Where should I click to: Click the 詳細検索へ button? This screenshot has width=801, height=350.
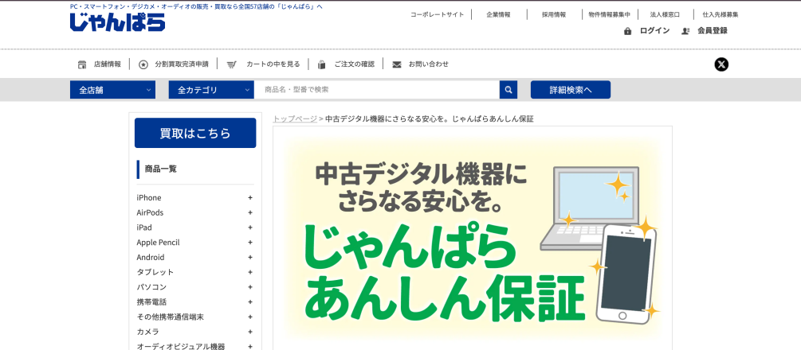[x=570, y=90]
